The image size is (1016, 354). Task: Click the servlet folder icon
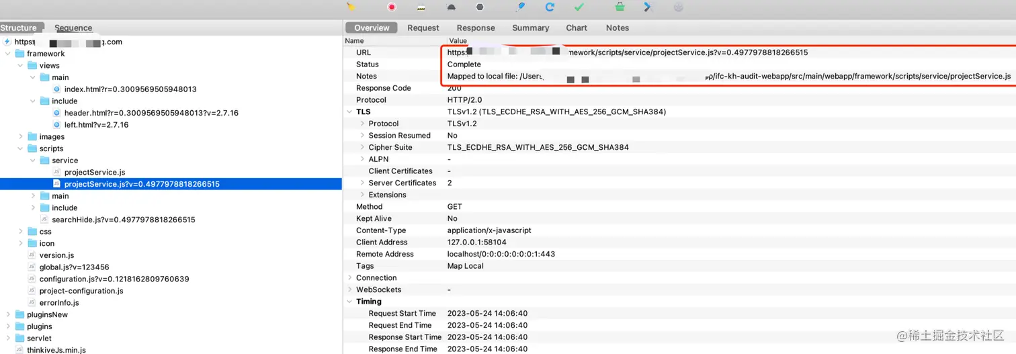[19, 339]
